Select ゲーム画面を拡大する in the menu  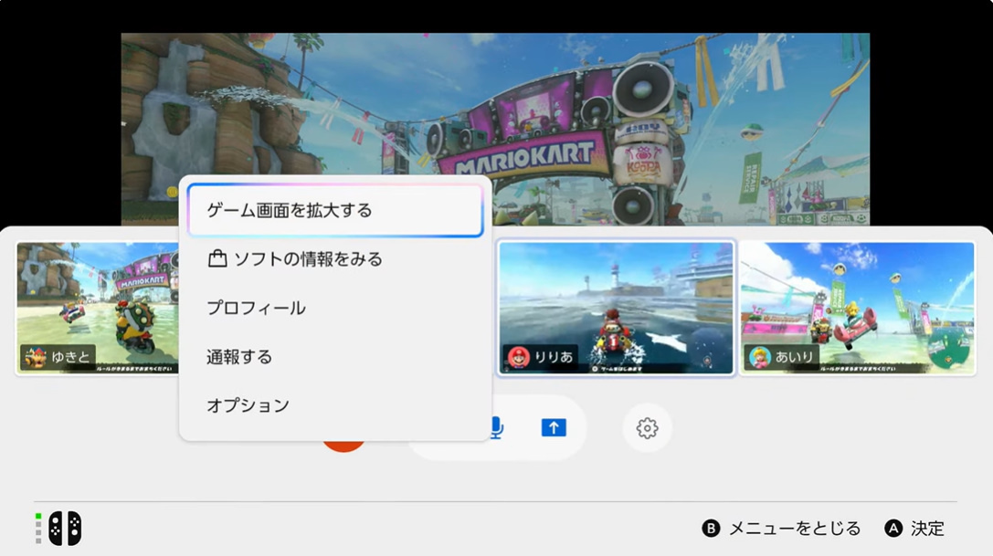[334, 210]
